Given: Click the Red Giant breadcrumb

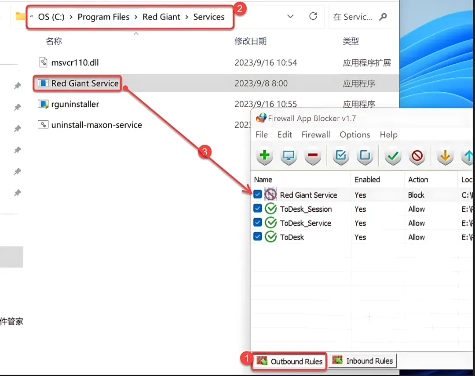Looking at the screenshot, I should pyautogui.click(x=161, y=17).
